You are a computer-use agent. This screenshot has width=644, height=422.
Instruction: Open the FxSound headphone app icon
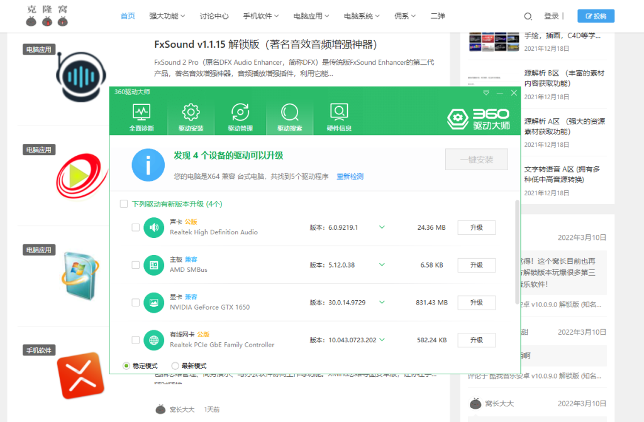click(81, 77)
